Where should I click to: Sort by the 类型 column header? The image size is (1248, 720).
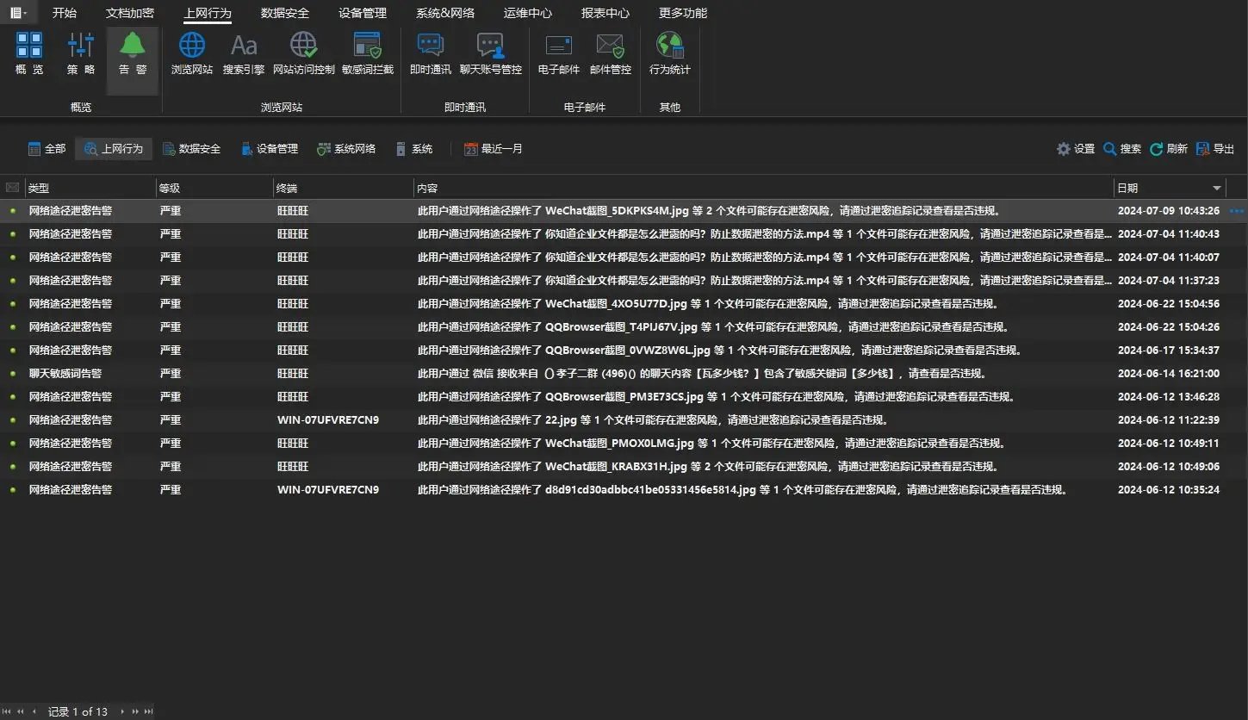click(90, 188)
